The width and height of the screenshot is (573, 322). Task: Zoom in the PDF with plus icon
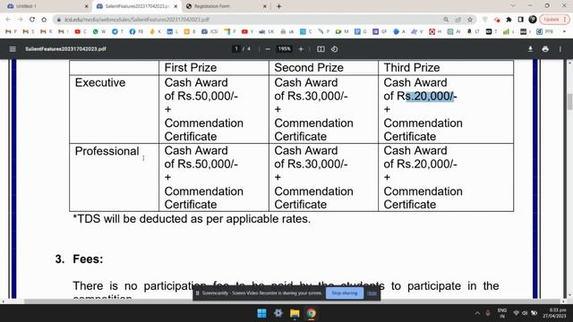pyautogui.click(x=301, y=49)
